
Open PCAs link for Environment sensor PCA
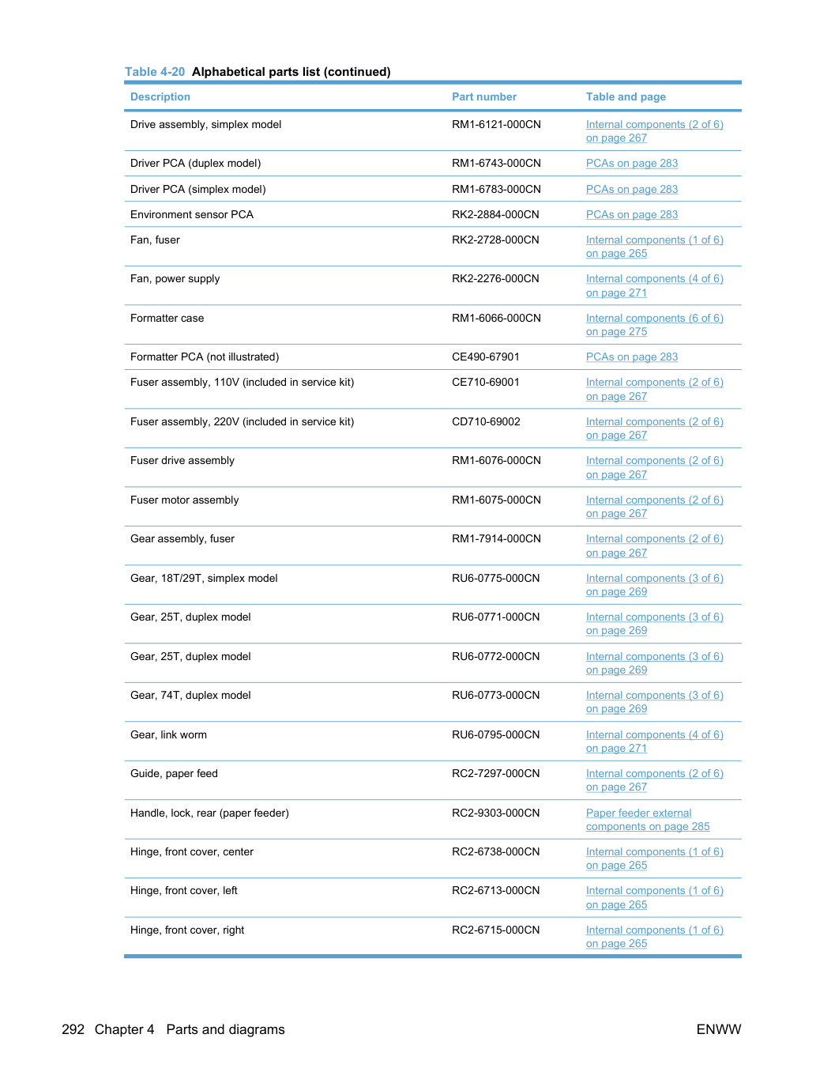point(631,215)
